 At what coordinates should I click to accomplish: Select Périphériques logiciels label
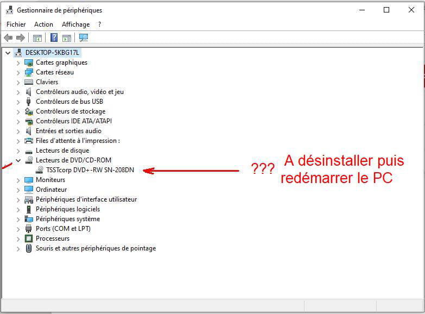tap(68, 209)
